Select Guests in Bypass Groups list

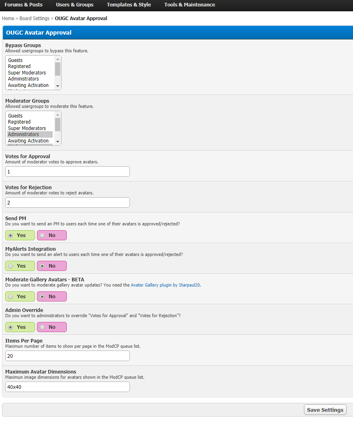coord(30,60)
